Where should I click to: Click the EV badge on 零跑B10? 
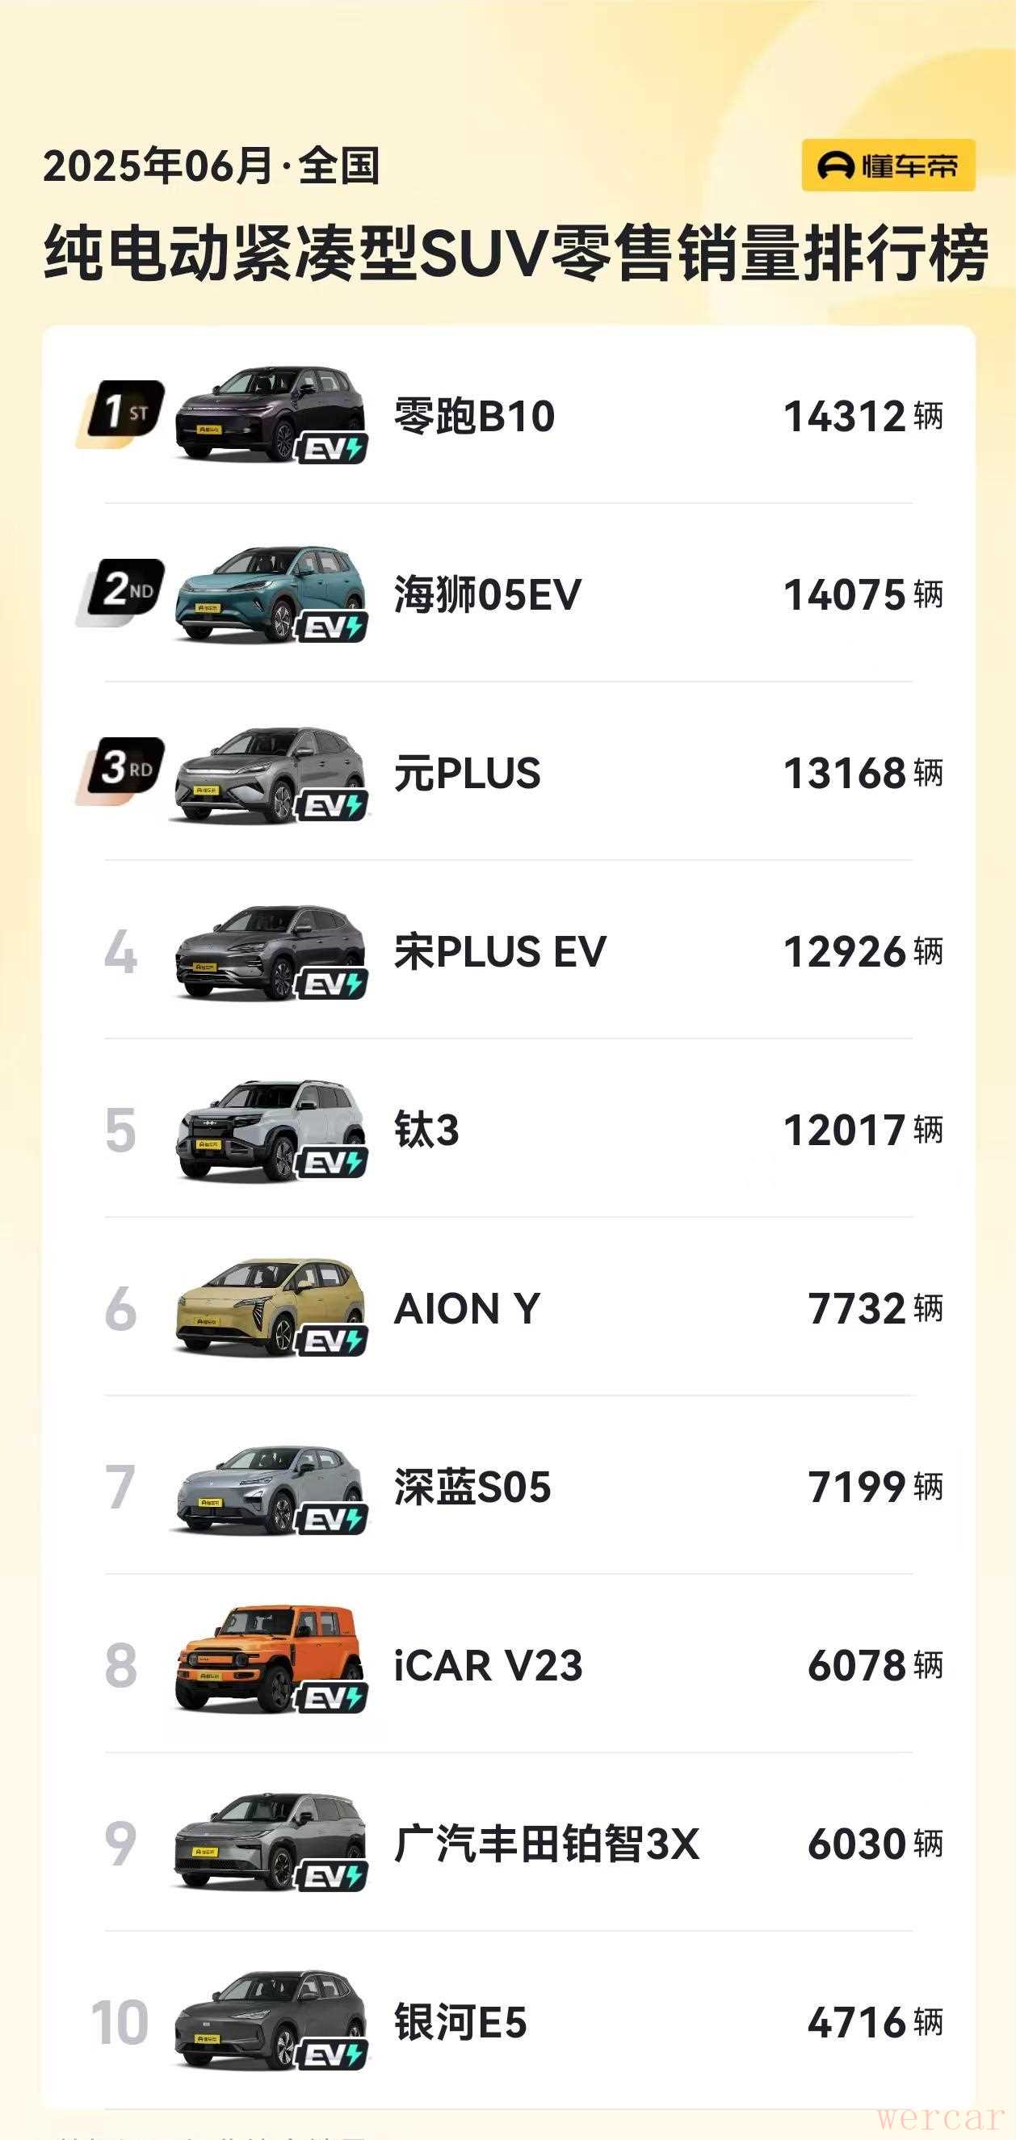point(330,450)
